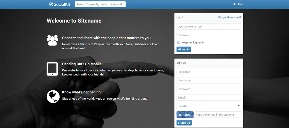Select the Full name field
289x128 pixels.
[209, 72]
